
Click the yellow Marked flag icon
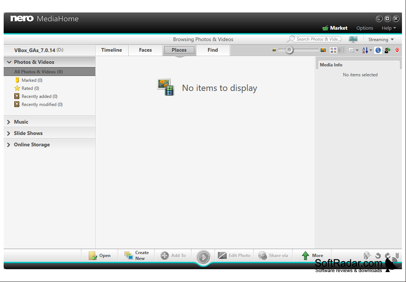(17, 80)
